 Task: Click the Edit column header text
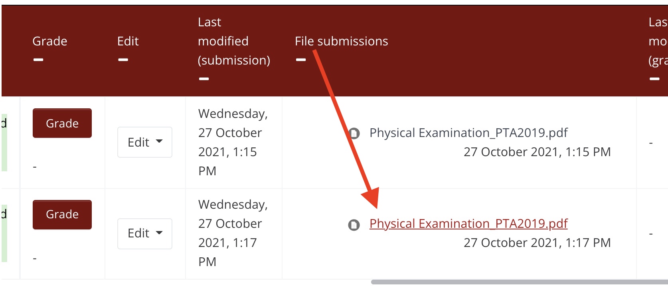[x=128, y=41]
